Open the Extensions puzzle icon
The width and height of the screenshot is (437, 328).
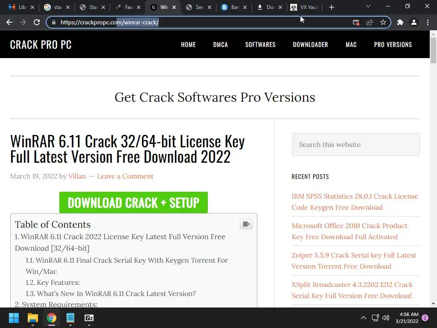[x=400, y=22]
